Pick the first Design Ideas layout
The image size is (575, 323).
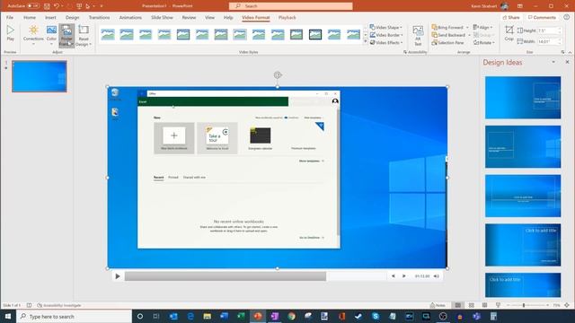[x=523, y=98]
